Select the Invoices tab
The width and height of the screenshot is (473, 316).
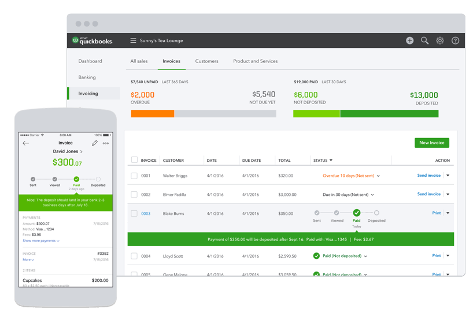[x=171, y=61]
